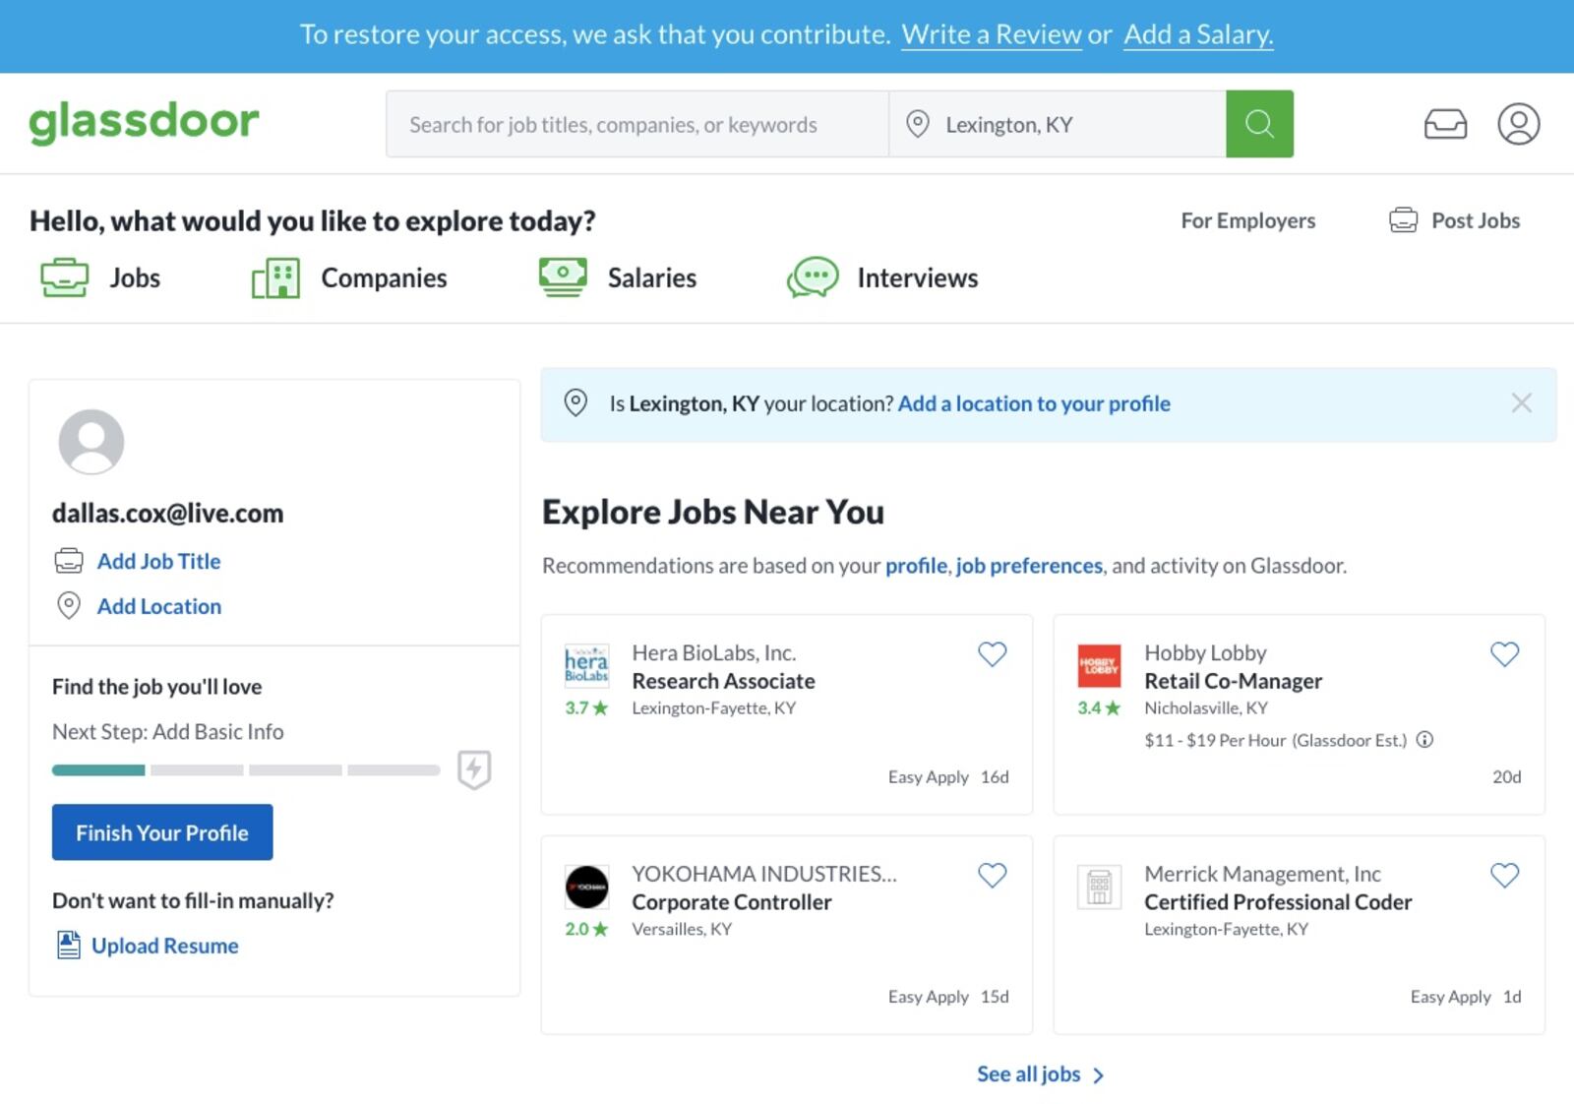This screenshot has width=1574, height=1104.
Task: Open the Research Associate job title
Action: (723, 681)
